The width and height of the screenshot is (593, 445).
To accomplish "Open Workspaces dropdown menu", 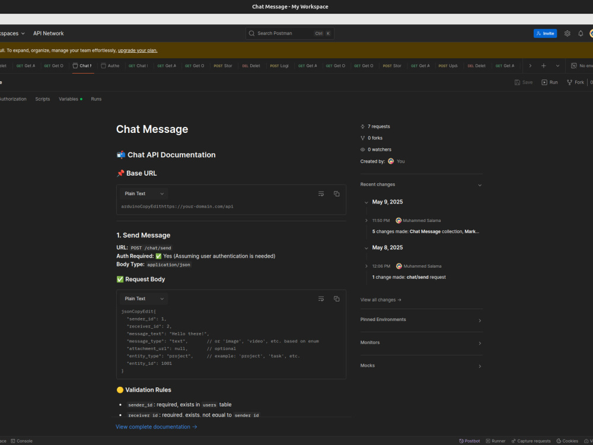I will pyautogui.click(x=11, y=33).
